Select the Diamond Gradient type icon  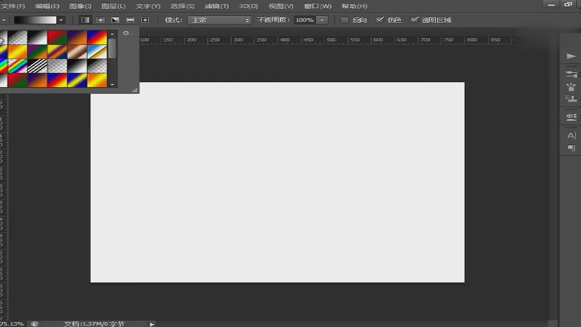coord(145,20)
